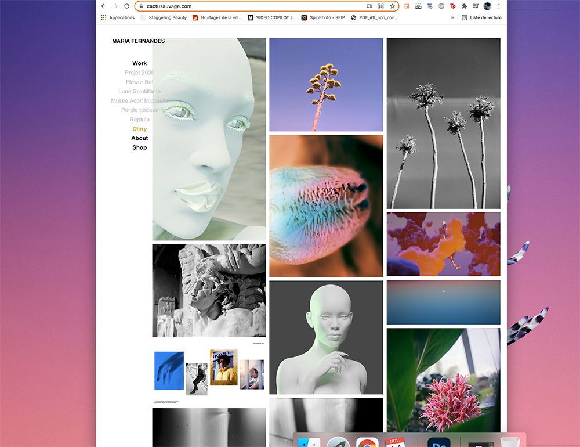Image resolution: width=580 pixels, height=447 pixels.
Task: Open the Chrome three-dot menu
Action: pyautogui.click(x=499, y=6)
